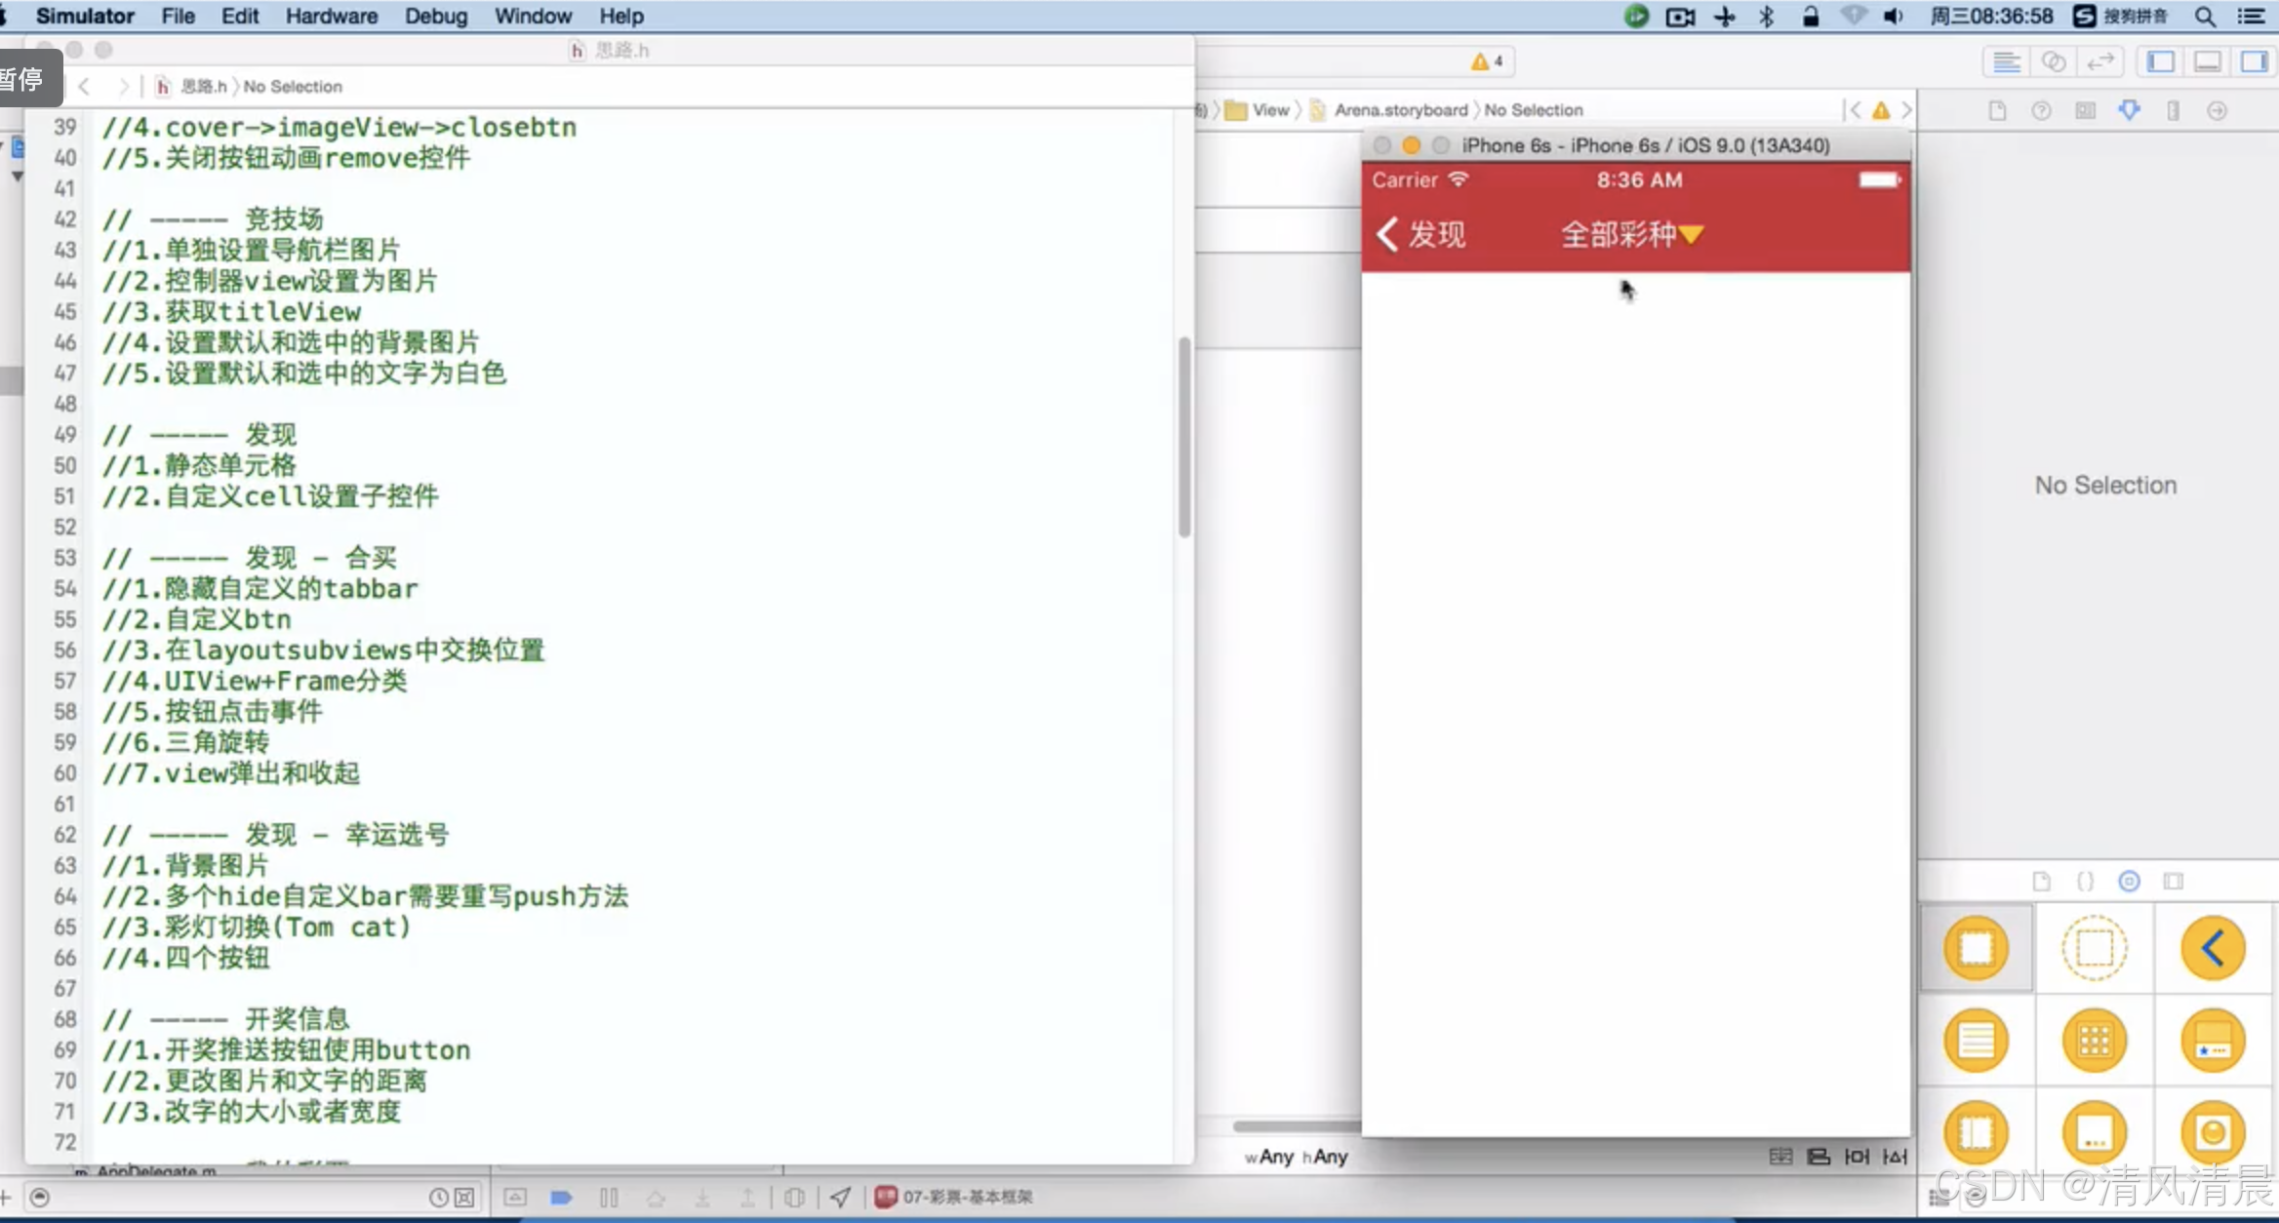Open the version editor icon

[2099, 62]
